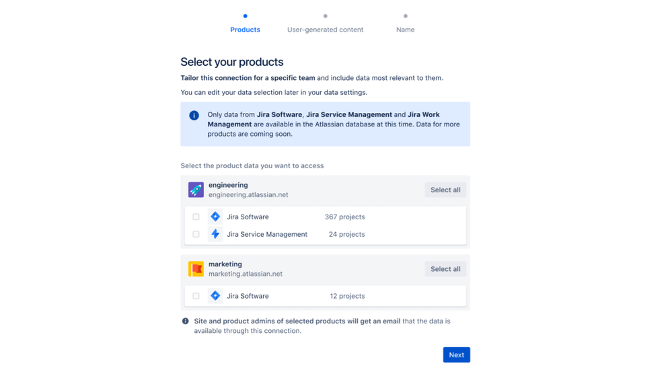Screen dimensions: 672x380
Task: Click the User-generated content step dot
Action: 326,16
